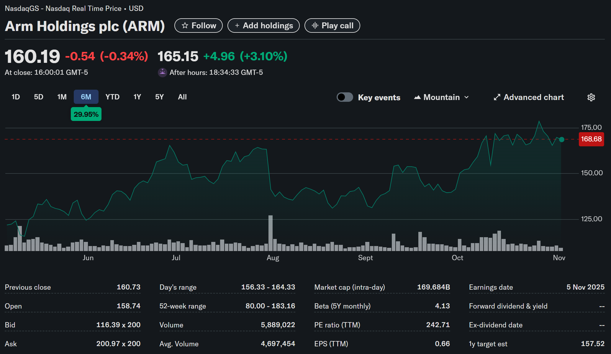Click the expand arrows icon for Advanced chart
611x354 pixels.
pyautogui.click(x=497, y=97)
